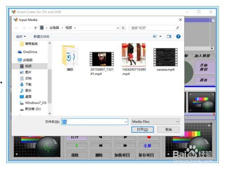
Task: Select video 20150807_133141.mp4 thumbnail
Action: click(102, 59)
